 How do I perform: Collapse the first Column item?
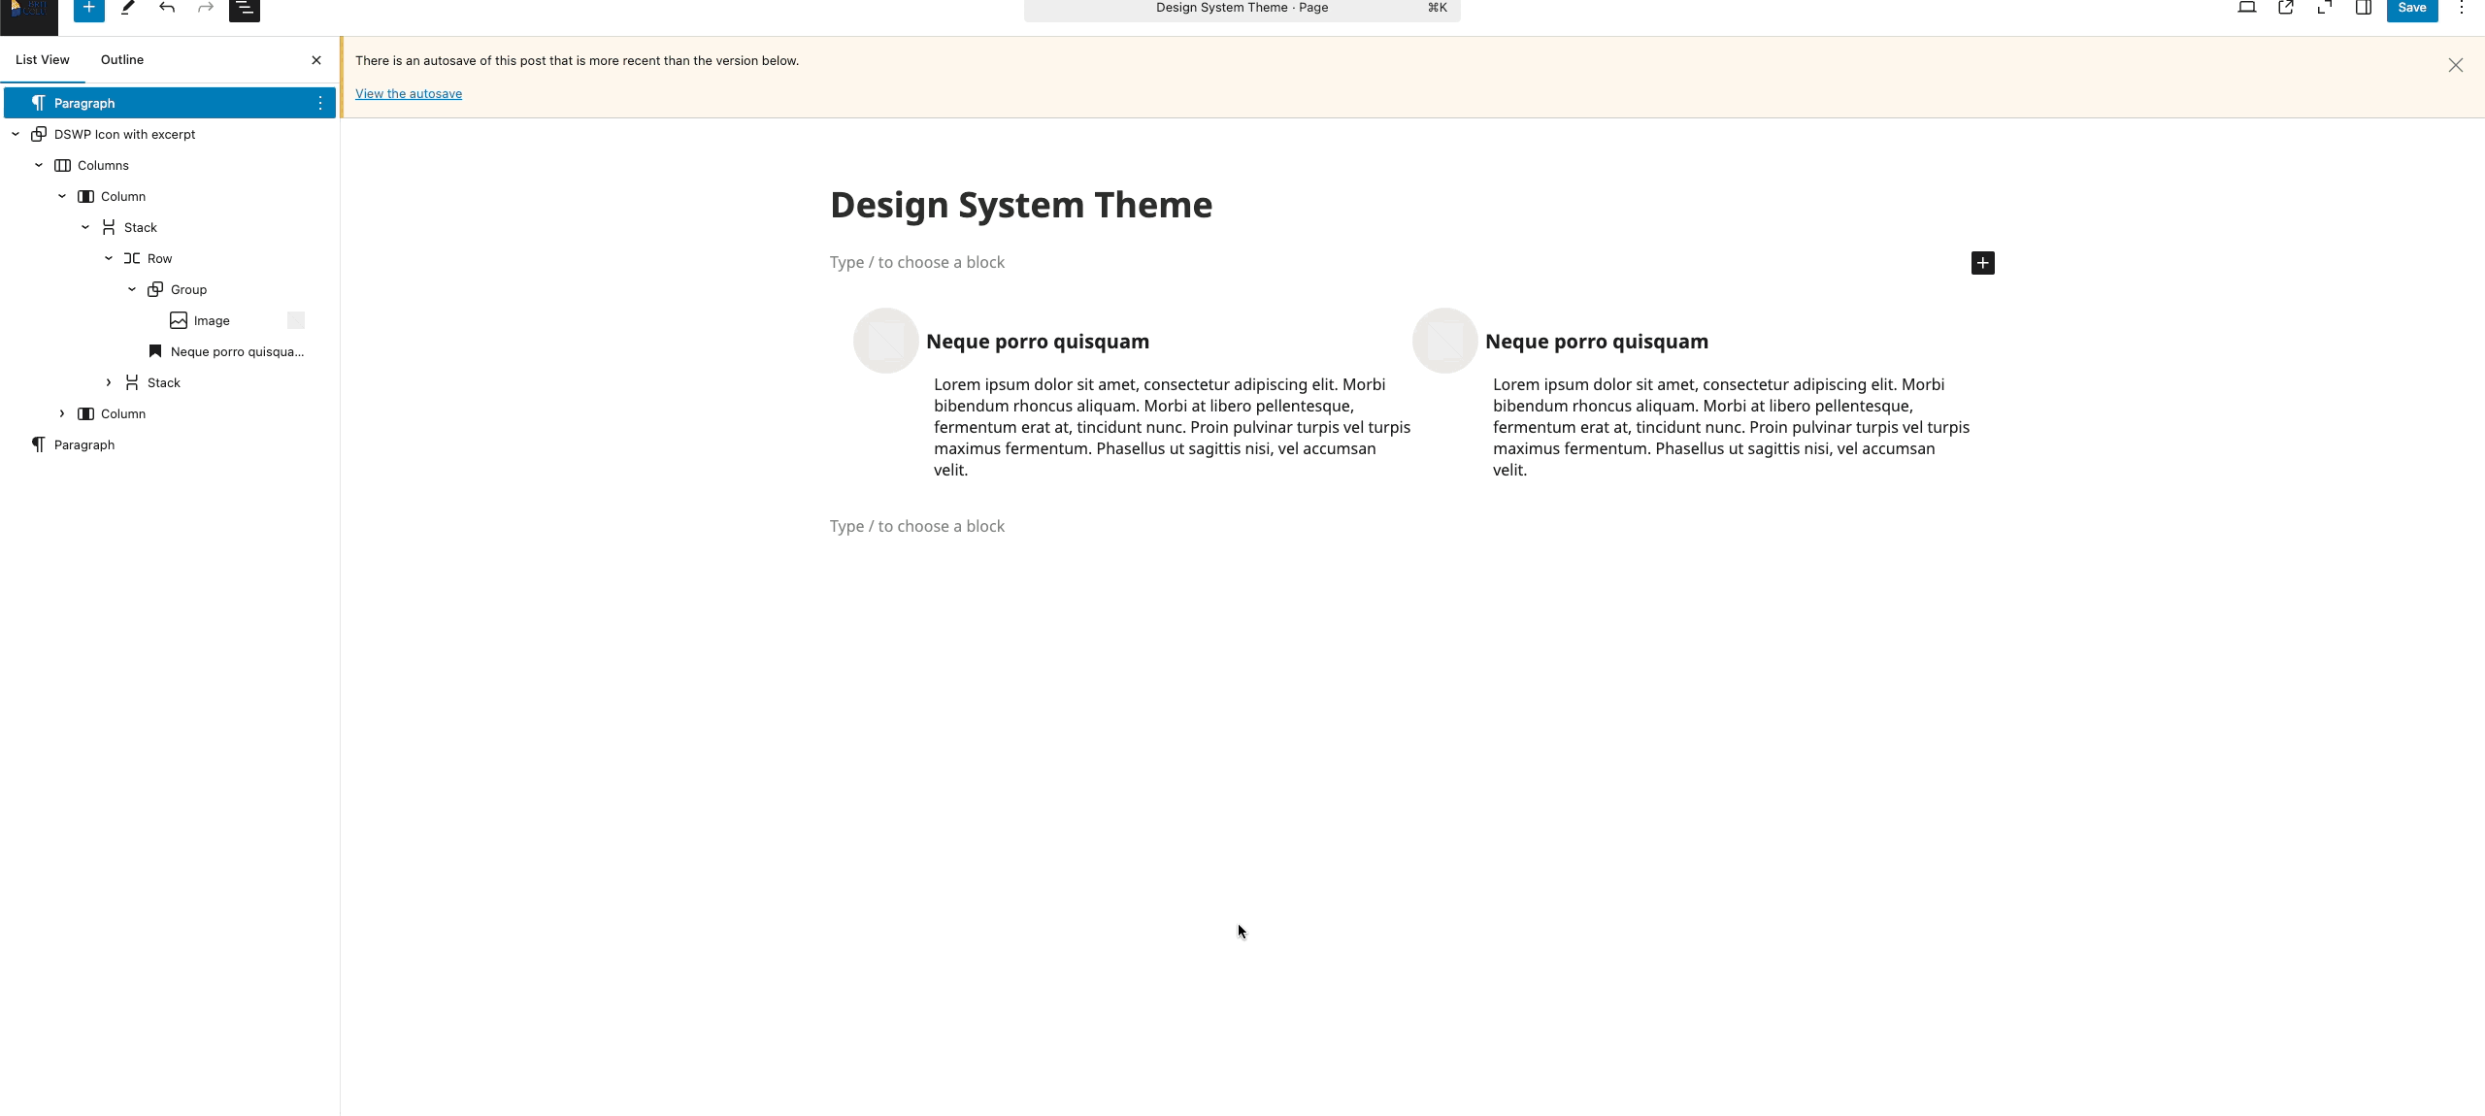(62, 196)
